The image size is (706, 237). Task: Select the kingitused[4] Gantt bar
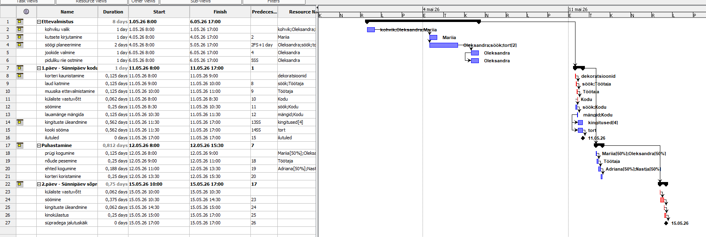click(x=580, y=123)
